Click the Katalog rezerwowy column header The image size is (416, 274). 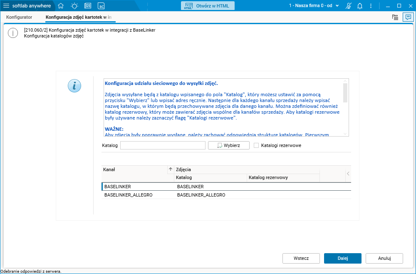point(283,178)
